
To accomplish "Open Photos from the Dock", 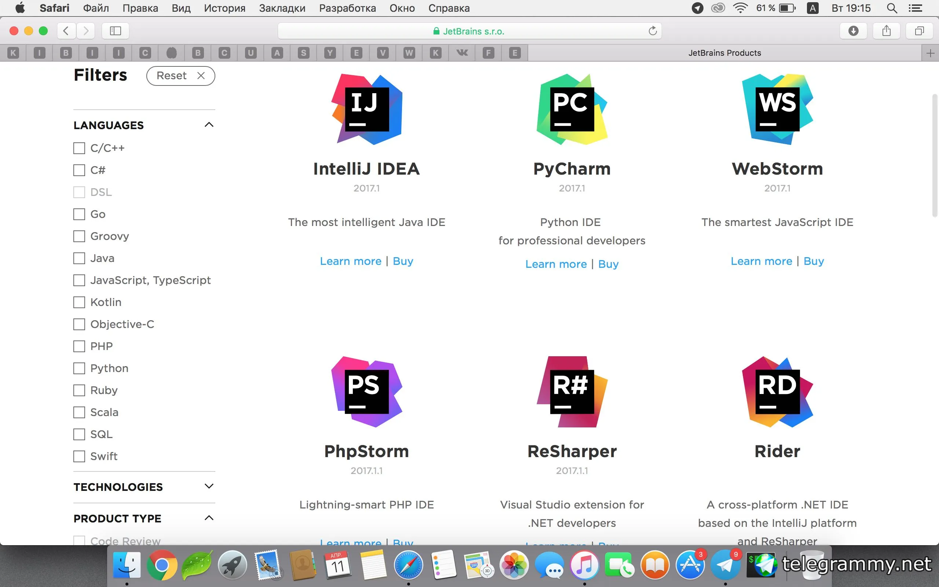I will pyautogui.click(x=514, y=565).
